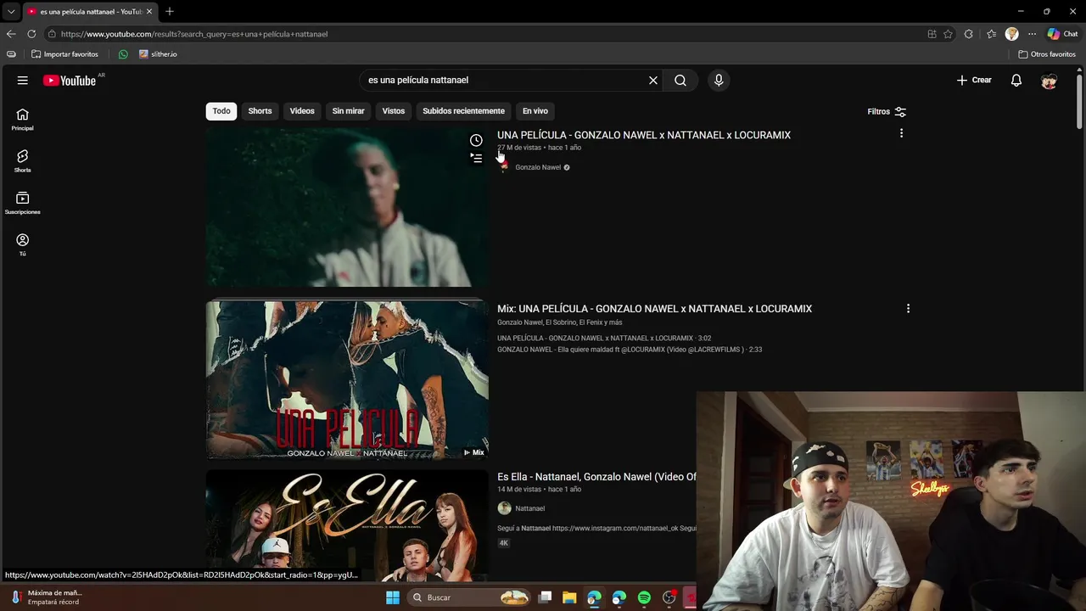Open Copilot Chat button
The image size is (1086, 611).
pyautogui.click(x=1062, y=34)
